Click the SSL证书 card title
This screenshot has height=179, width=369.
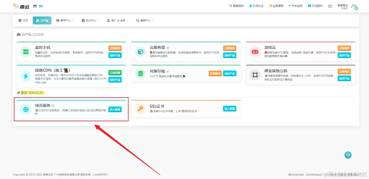(157, 106)
